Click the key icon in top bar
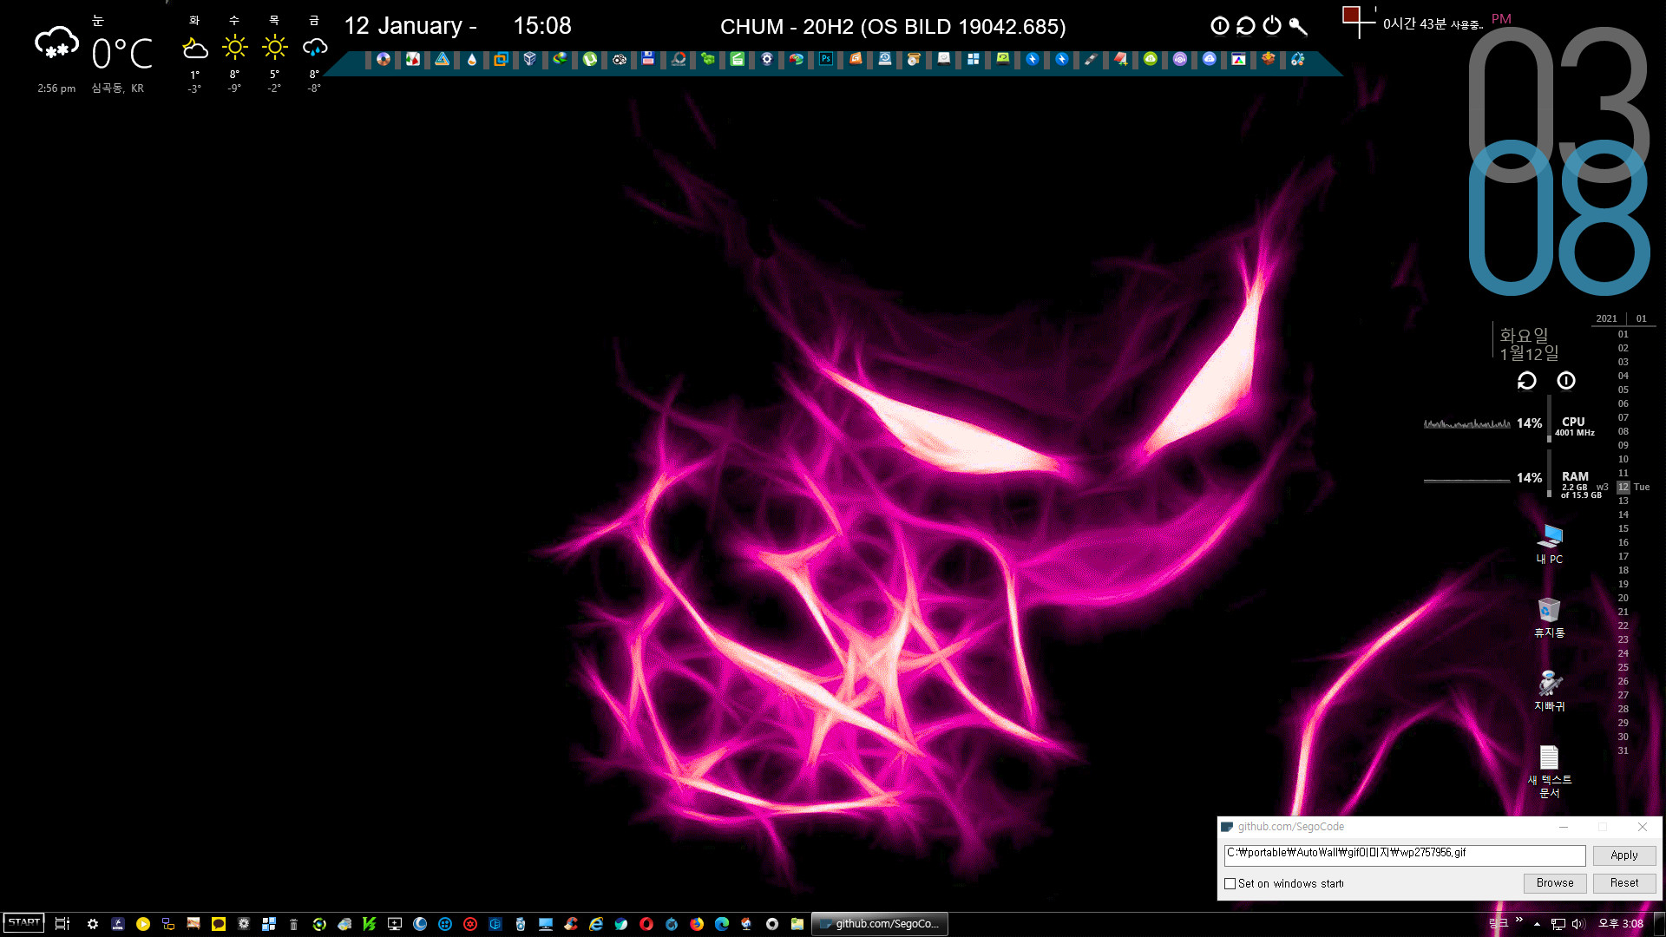This screenshot has height=937, width=1666. (1298, 26)
